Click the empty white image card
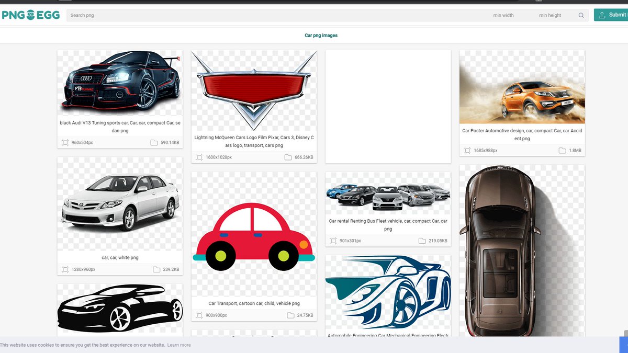 click(x=388, y=107)
